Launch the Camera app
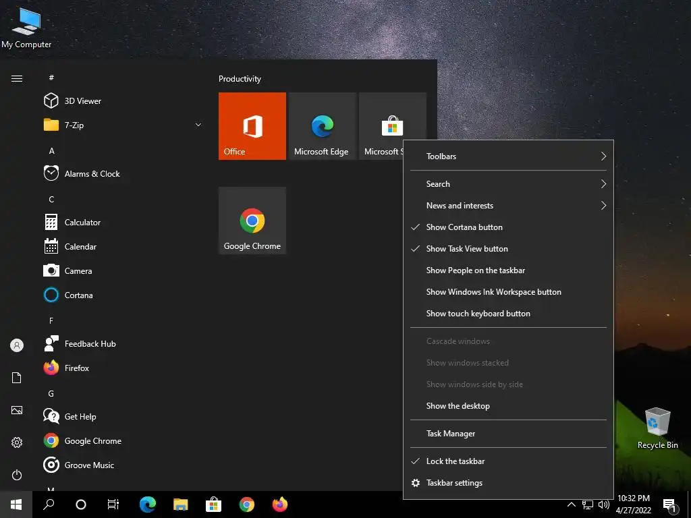The image size is (691, 518). tap(123, 271)
